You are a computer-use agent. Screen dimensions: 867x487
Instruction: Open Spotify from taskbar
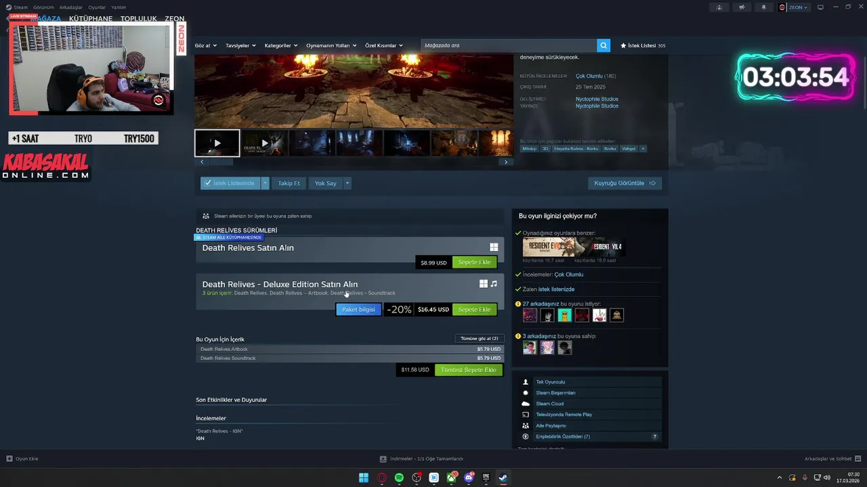click(399, 478)
